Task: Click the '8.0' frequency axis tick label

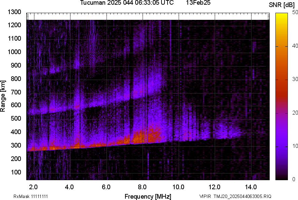Action: click(142, 187)
